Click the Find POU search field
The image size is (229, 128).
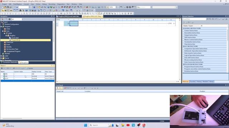194,19
